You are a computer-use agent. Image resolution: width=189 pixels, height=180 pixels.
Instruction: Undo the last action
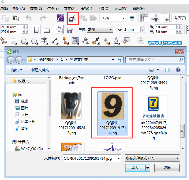click(29, 18)
